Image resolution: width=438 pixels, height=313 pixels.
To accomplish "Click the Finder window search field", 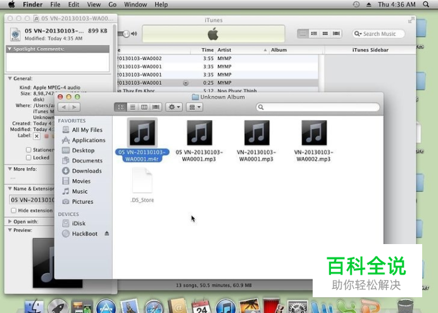I will click(x=318, y=107).
